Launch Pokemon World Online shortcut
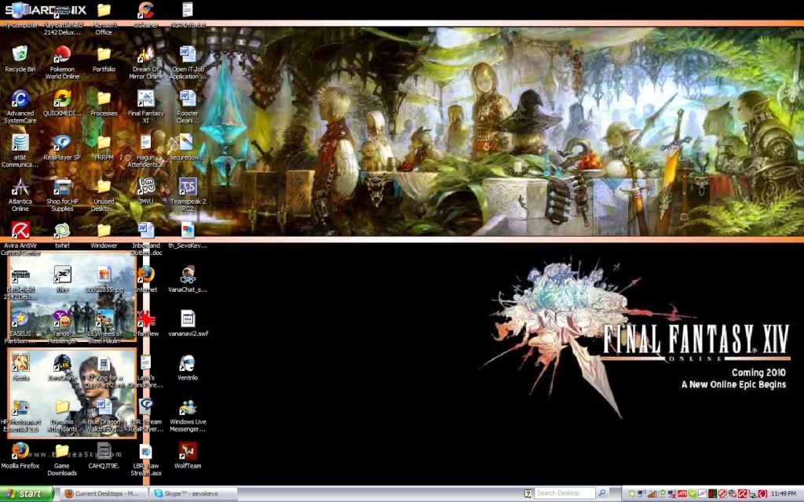804x502 pixels. [62, 54]
